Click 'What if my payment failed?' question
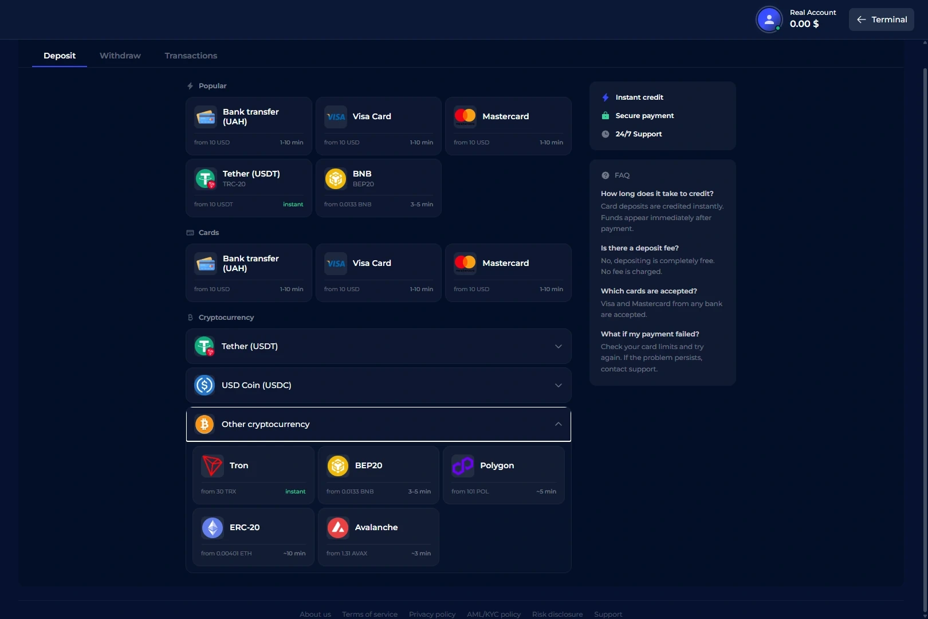This screenshot has height=619, width=928. point(650,334)
